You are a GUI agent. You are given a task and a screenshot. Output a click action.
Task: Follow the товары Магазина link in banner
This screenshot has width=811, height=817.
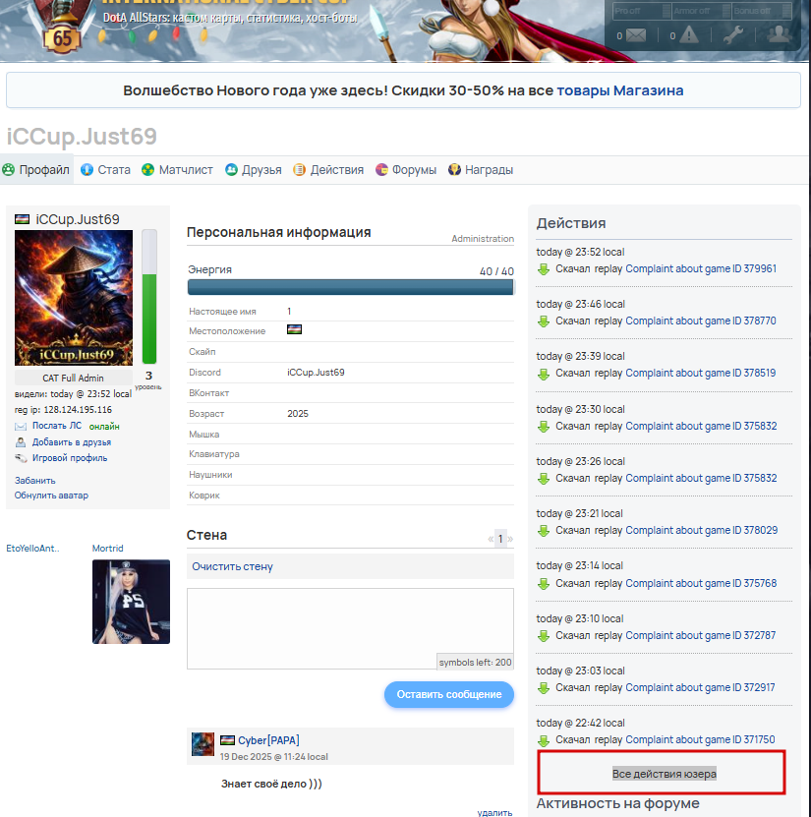[620, 90]
